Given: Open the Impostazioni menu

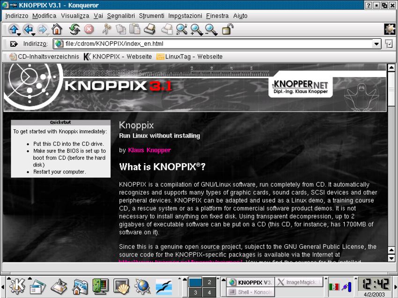Looking at the screenshot, I should coord(185,16).
